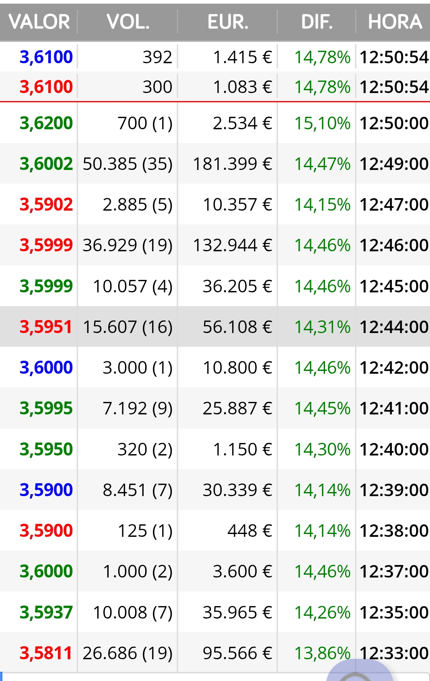Image resolution: width=430 pixels, height=681 pixels.
Task: Click the 3,5902 price at 12:47:00
Action: click(46, 204)
